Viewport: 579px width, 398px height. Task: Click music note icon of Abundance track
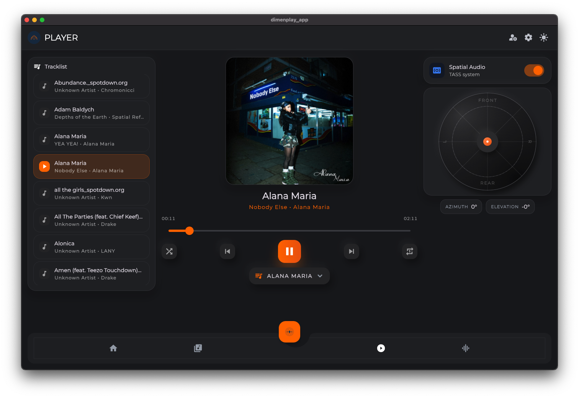[44, 86]
